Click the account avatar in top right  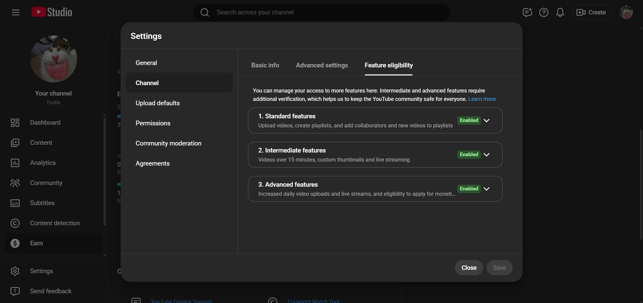(x=626, y=12)
